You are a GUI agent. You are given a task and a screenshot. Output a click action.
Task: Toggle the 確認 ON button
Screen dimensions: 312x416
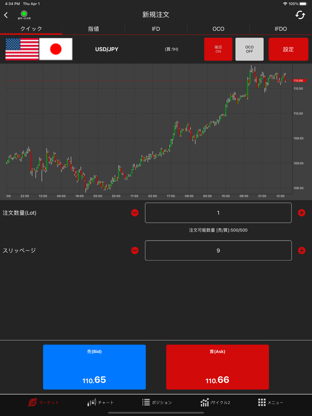218,49
